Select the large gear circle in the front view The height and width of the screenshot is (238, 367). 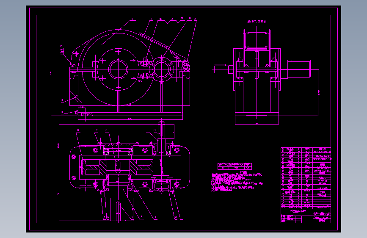pyautogui.click(x=118, y=69)
